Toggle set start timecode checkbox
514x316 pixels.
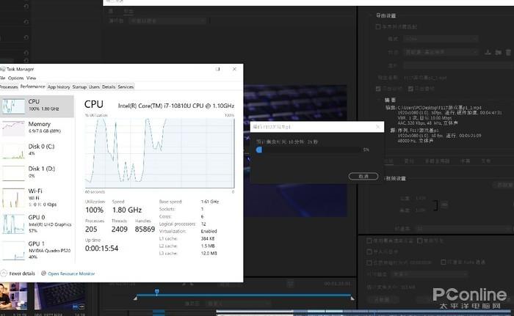click(x=369, y=262)
